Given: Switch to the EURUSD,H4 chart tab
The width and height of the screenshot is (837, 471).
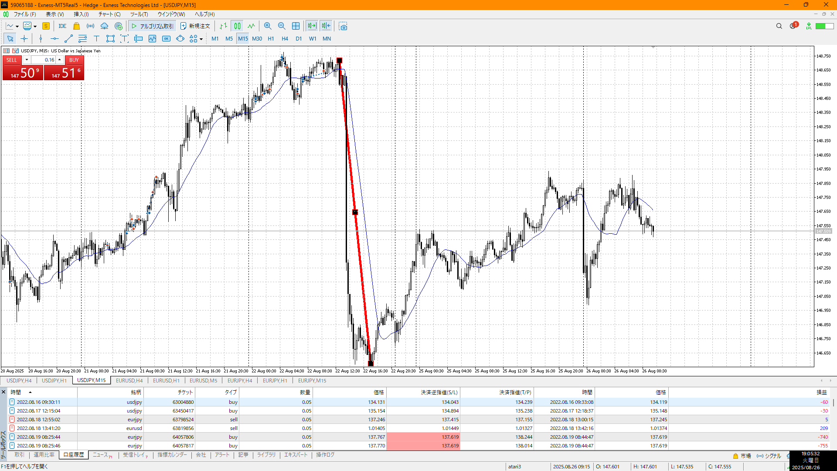Looking at the screenshot, I should click(x=129, y=381).
